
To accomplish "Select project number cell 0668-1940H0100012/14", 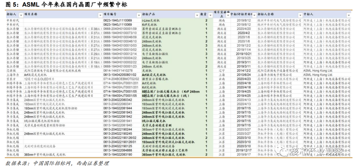I will coord(120,54).
